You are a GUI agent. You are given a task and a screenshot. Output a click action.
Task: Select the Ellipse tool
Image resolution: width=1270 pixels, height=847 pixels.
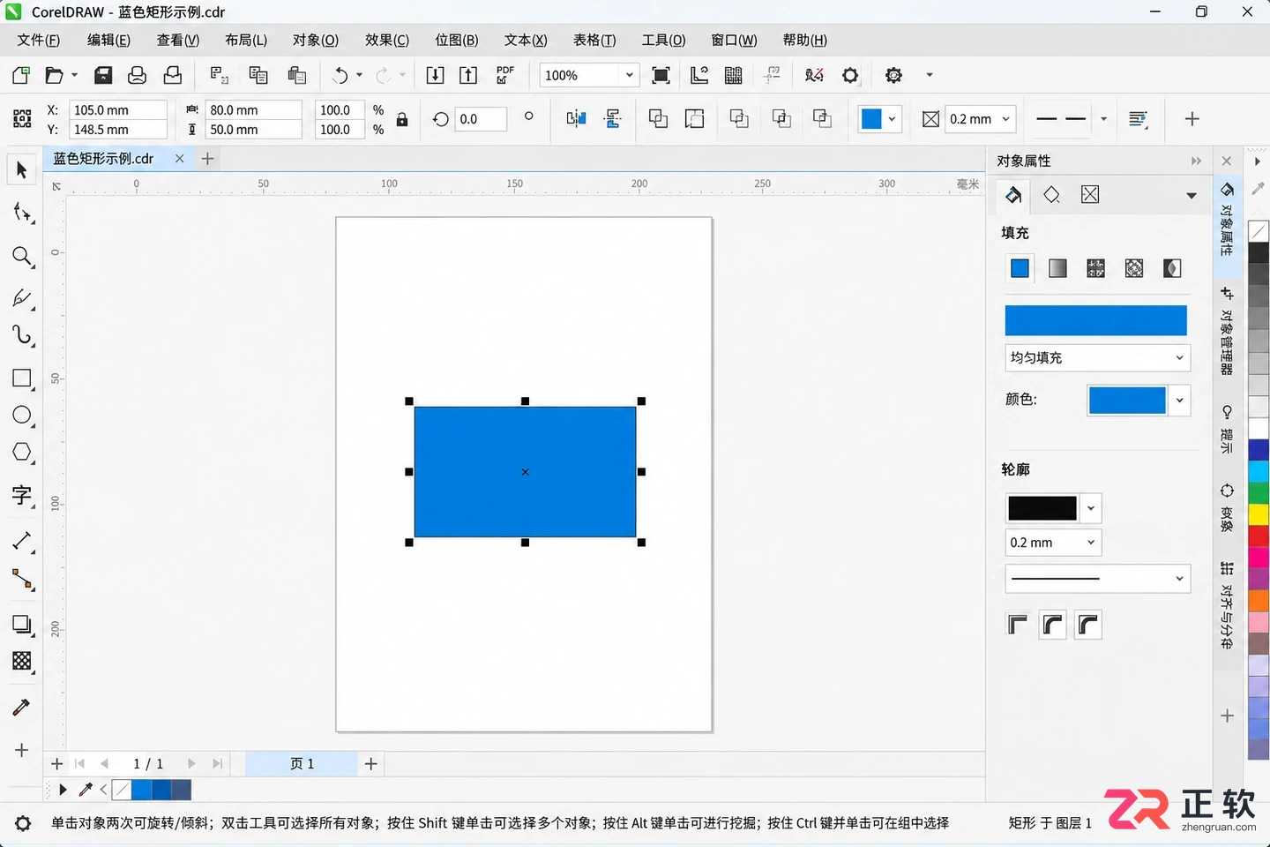22,415
